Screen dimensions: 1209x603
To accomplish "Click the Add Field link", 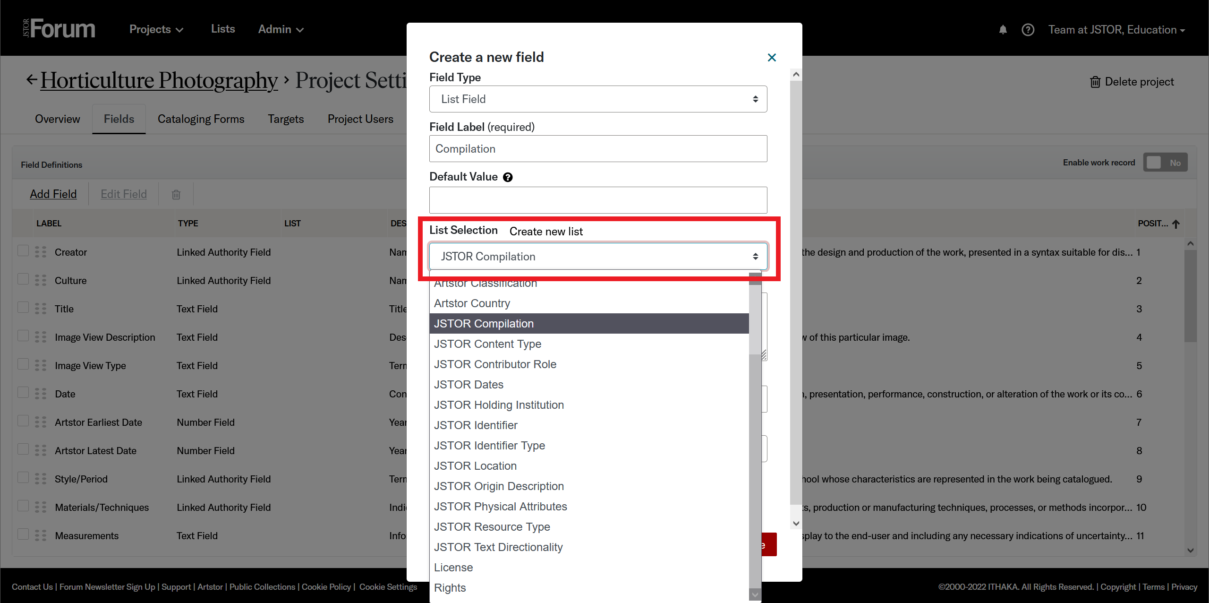I will click(53, 194).
